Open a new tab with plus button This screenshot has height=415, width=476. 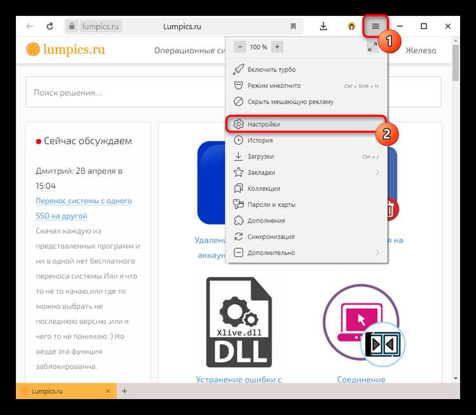point(124,391)
